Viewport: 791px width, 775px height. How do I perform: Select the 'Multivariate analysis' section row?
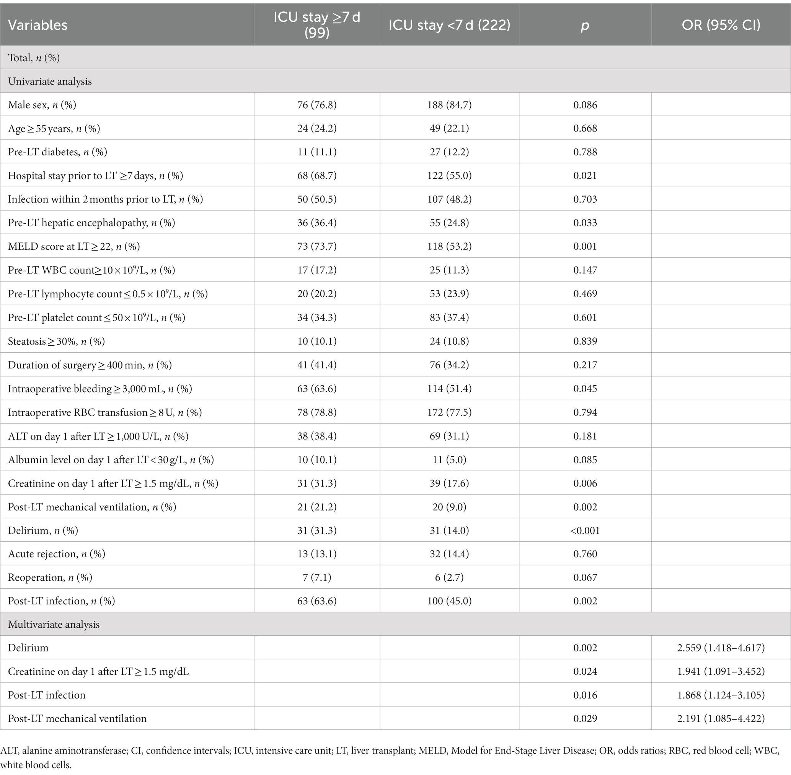point(395,624)
